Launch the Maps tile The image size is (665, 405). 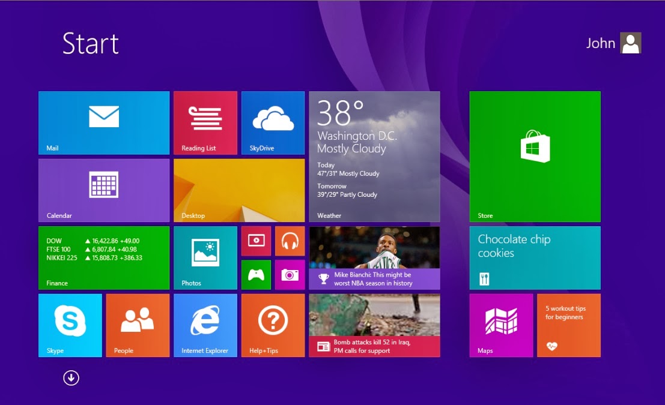tap(501, 325)
